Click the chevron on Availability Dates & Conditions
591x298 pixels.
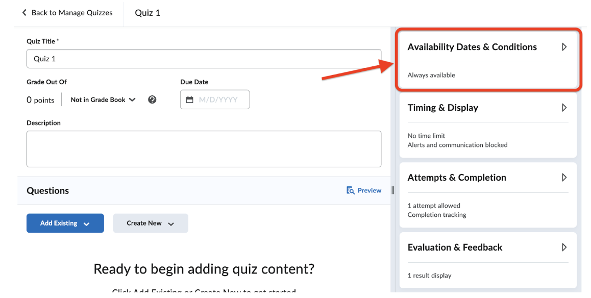(x=564, y=46)
